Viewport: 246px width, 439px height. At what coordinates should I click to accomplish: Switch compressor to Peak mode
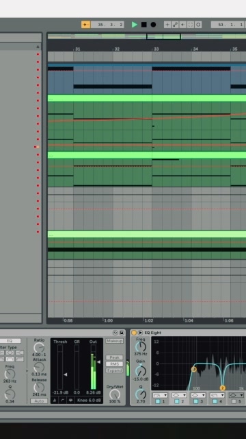(x=114, y=357)
